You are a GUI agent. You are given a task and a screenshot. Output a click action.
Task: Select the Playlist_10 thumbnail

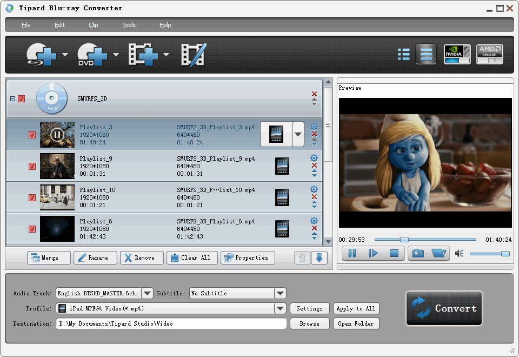pyautogui.click(x=57, y=197)
